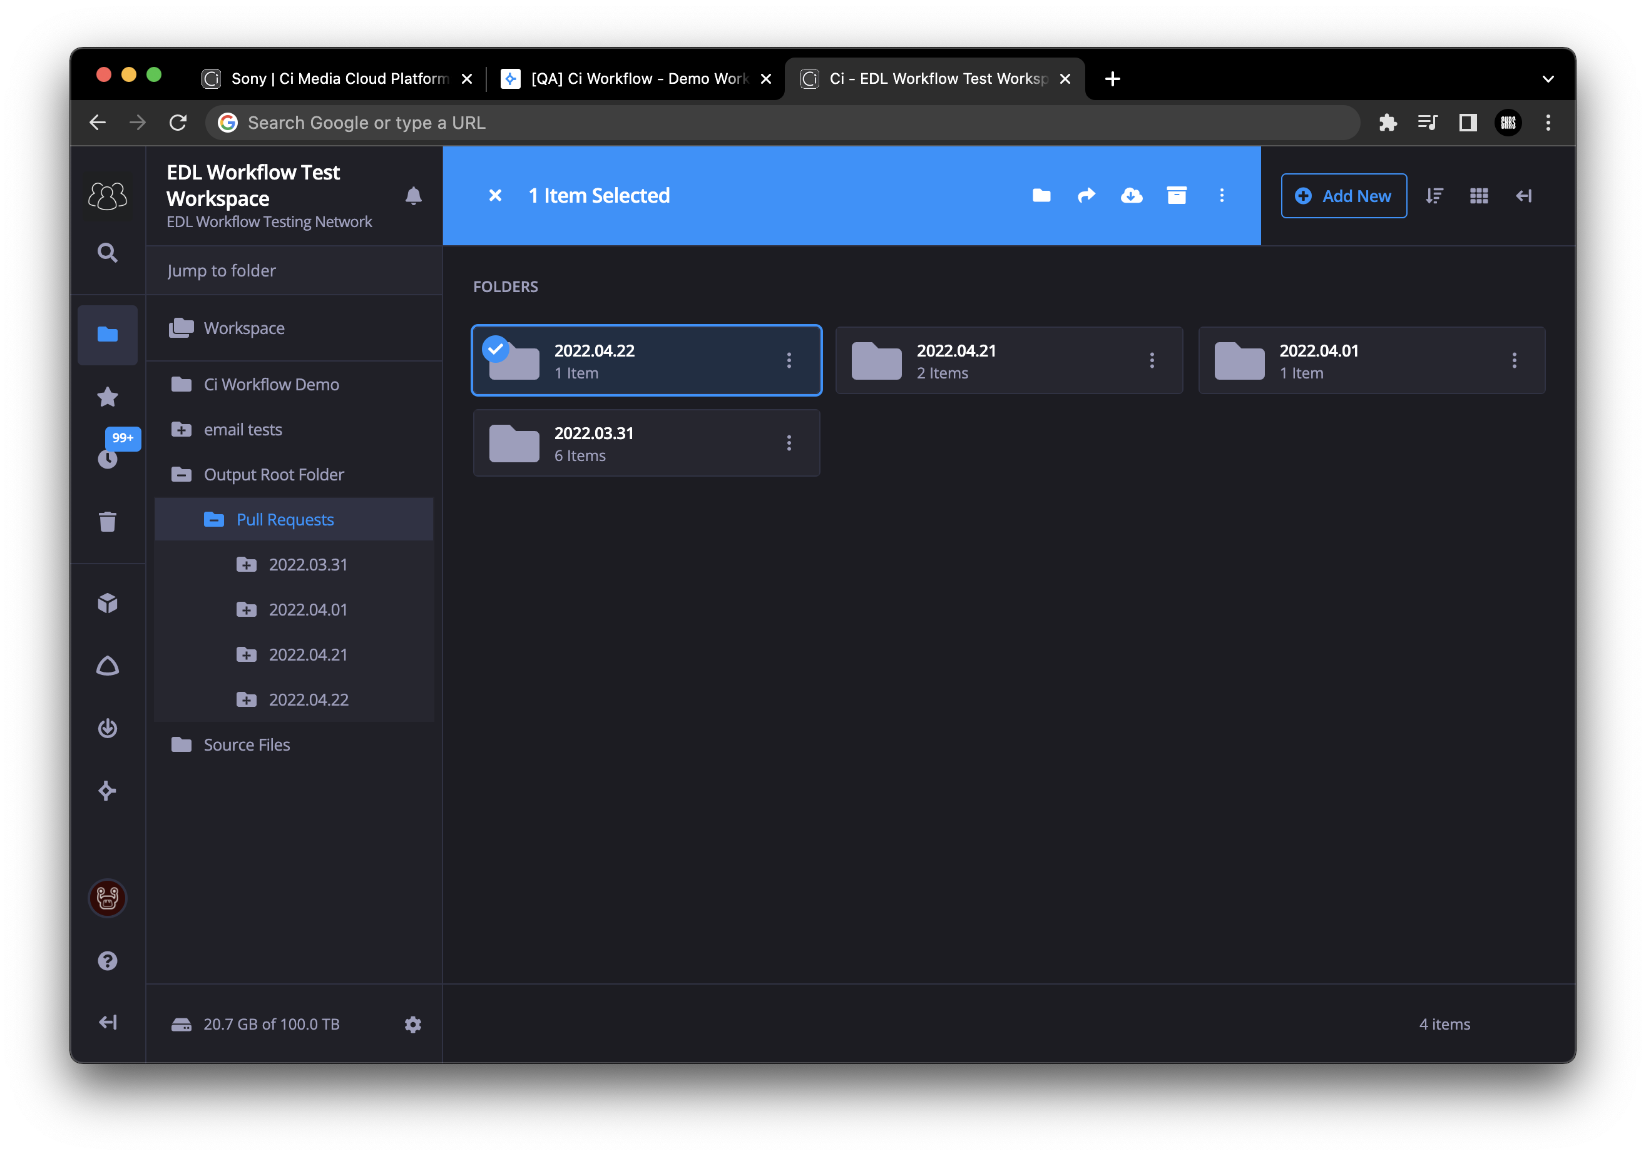Reload the page
This screenshot has height=1156, width=1646.
178,123
